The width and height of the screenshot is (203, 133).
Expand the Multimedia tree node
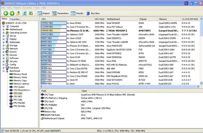[3, 42]
